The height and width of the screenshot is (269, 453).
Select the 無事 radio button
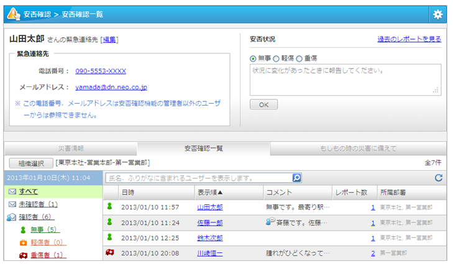click(253, 58)
